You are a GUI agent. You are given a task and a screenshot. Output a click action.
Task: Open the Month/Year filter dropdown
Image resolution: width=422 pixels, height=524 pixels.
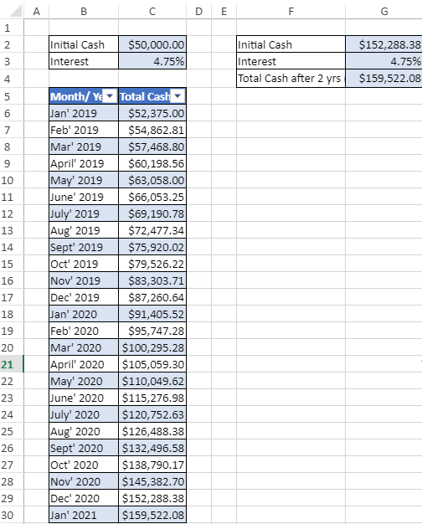[x=110, y=96]
